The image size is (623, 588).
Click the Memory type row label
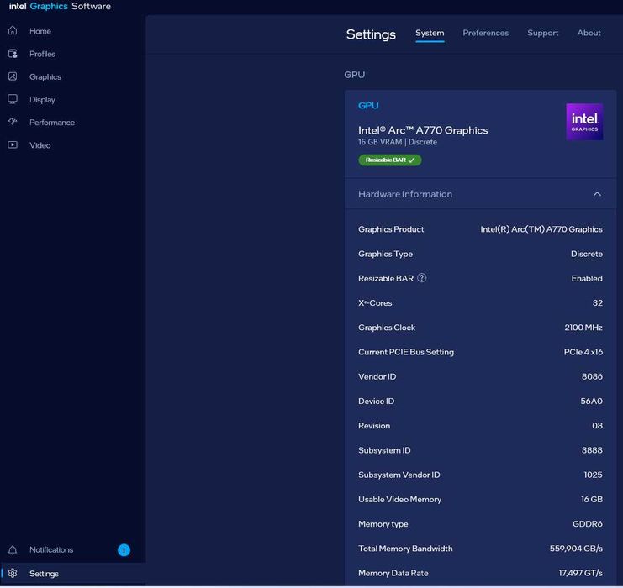tap(383, 524)
